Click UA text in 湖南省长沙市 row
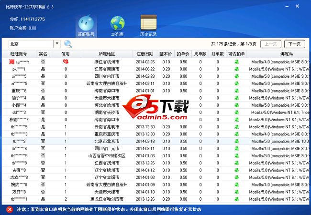The height and width of the screenshot is (215, 311). pos(280,113)
